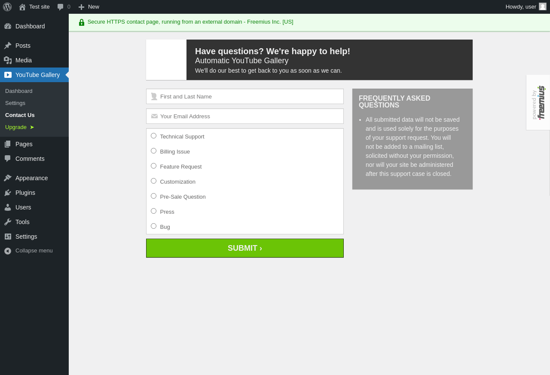Select the Billing Issue radio option
The width and height of the screenshot is (550, 375).
pos(153,151)
